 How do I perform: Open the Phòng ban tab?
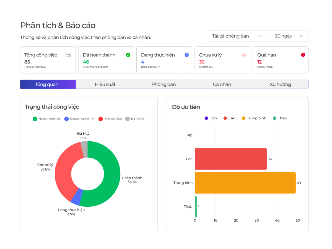click(164, 84)
